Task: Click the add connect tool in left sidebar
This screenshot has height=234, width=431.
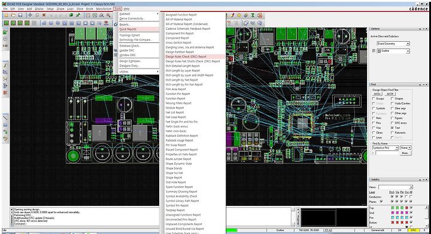Action: 5,65
